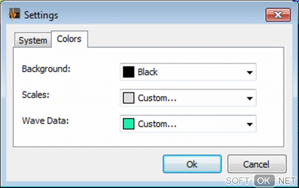Image resolution: width=299 pixels, height=188 pixels.
Task: Click the "Black" text in Background combo box
Action: [x=148, y=72]
